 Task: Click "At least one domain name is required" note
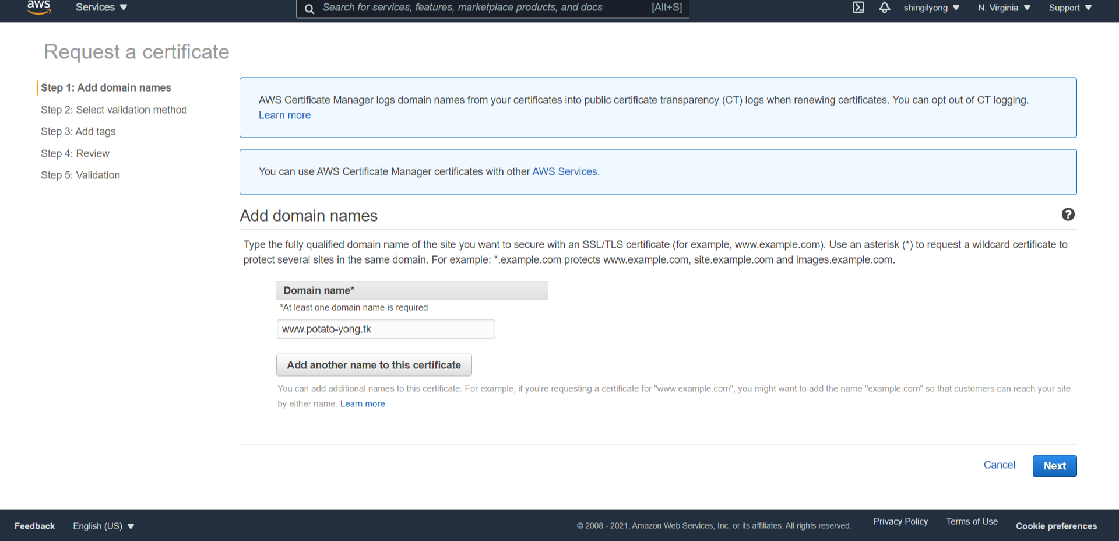coord(354,307)
